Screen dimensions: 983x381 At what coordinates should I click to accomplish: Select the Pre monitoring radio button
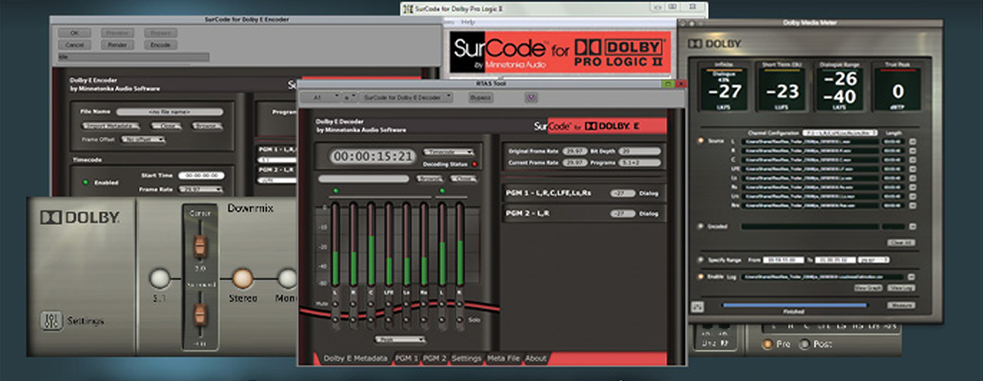pos(767,344)
